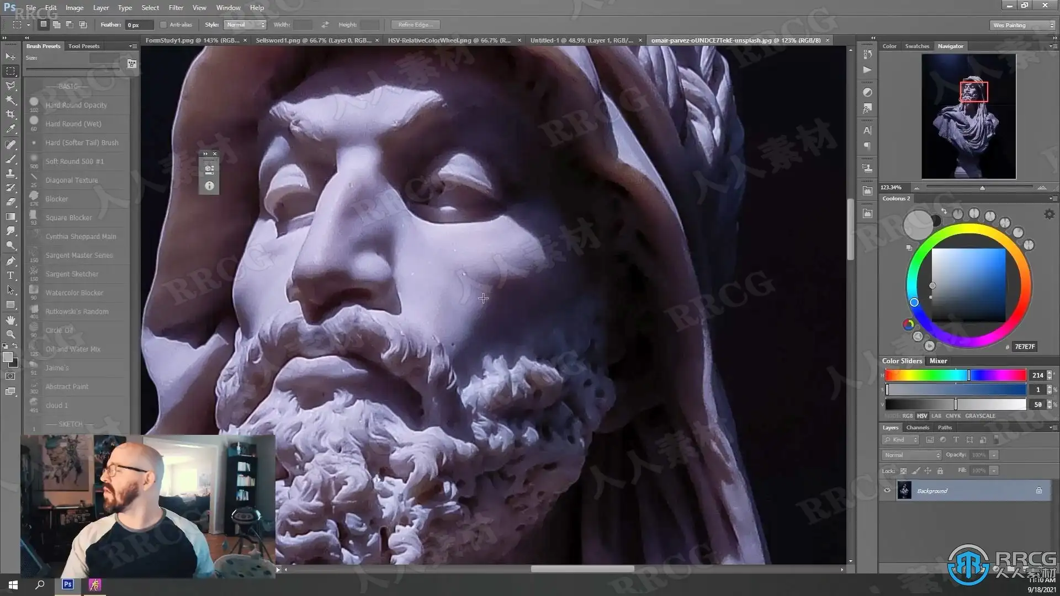Select the Eyedropper tool
This screenshot has height=596, width=1060.
10,129
